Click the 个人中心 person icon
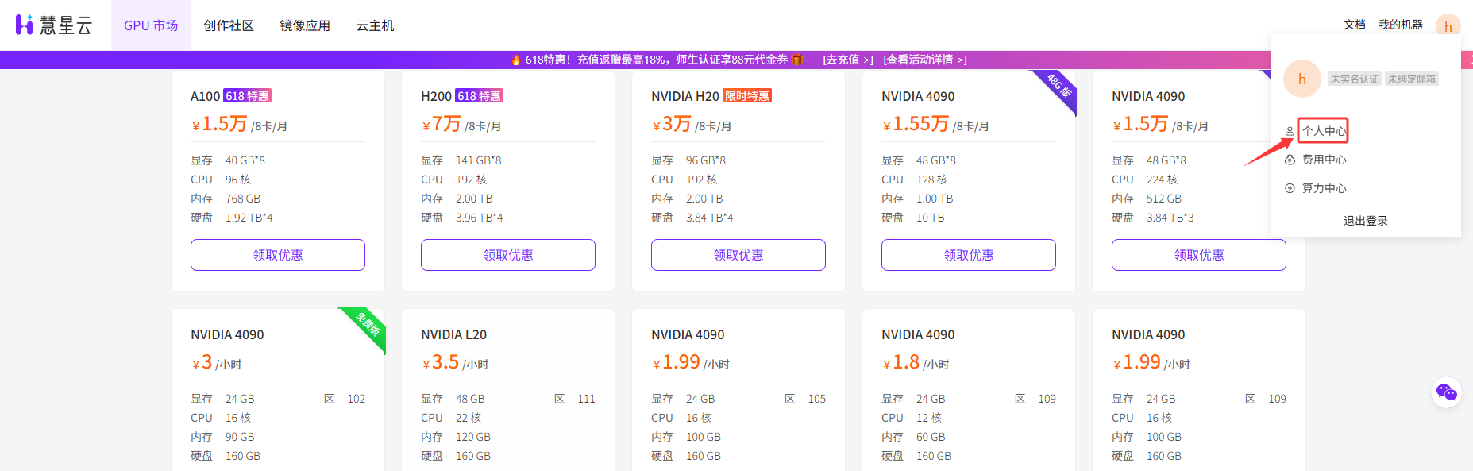This screenshot has height=471, width=1473. point(1290,131)
